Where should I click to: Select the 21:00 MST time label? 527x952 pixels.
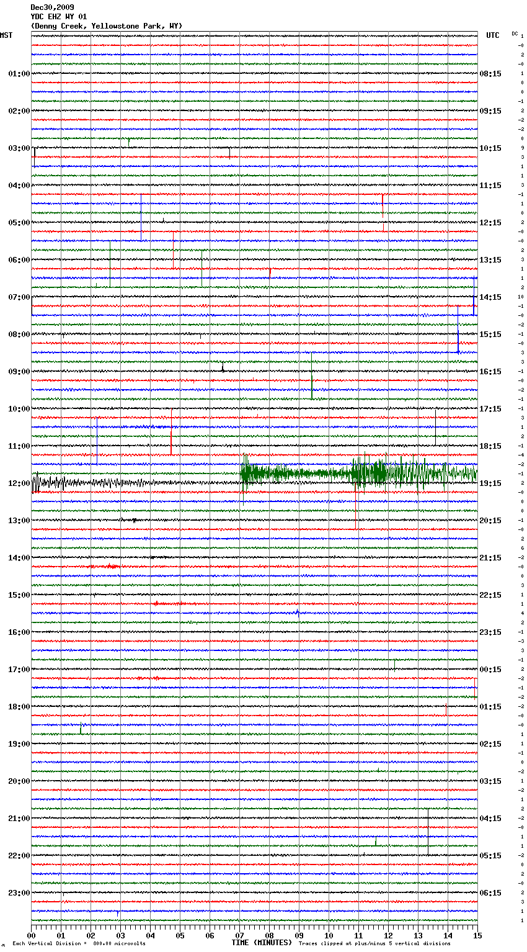(x=19, y=819)
